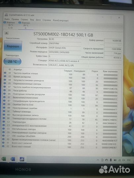Click the Wi-Fi network tray icon
The height and width of the screenshot is (178, 134).
tap(119, 160)
